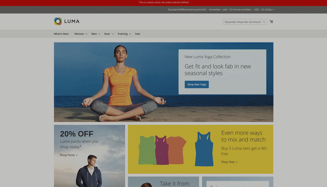The height and width of the screenshot is (187, 327).
Task: Click the 'Take it from' promo text
Action: point(175,184)
